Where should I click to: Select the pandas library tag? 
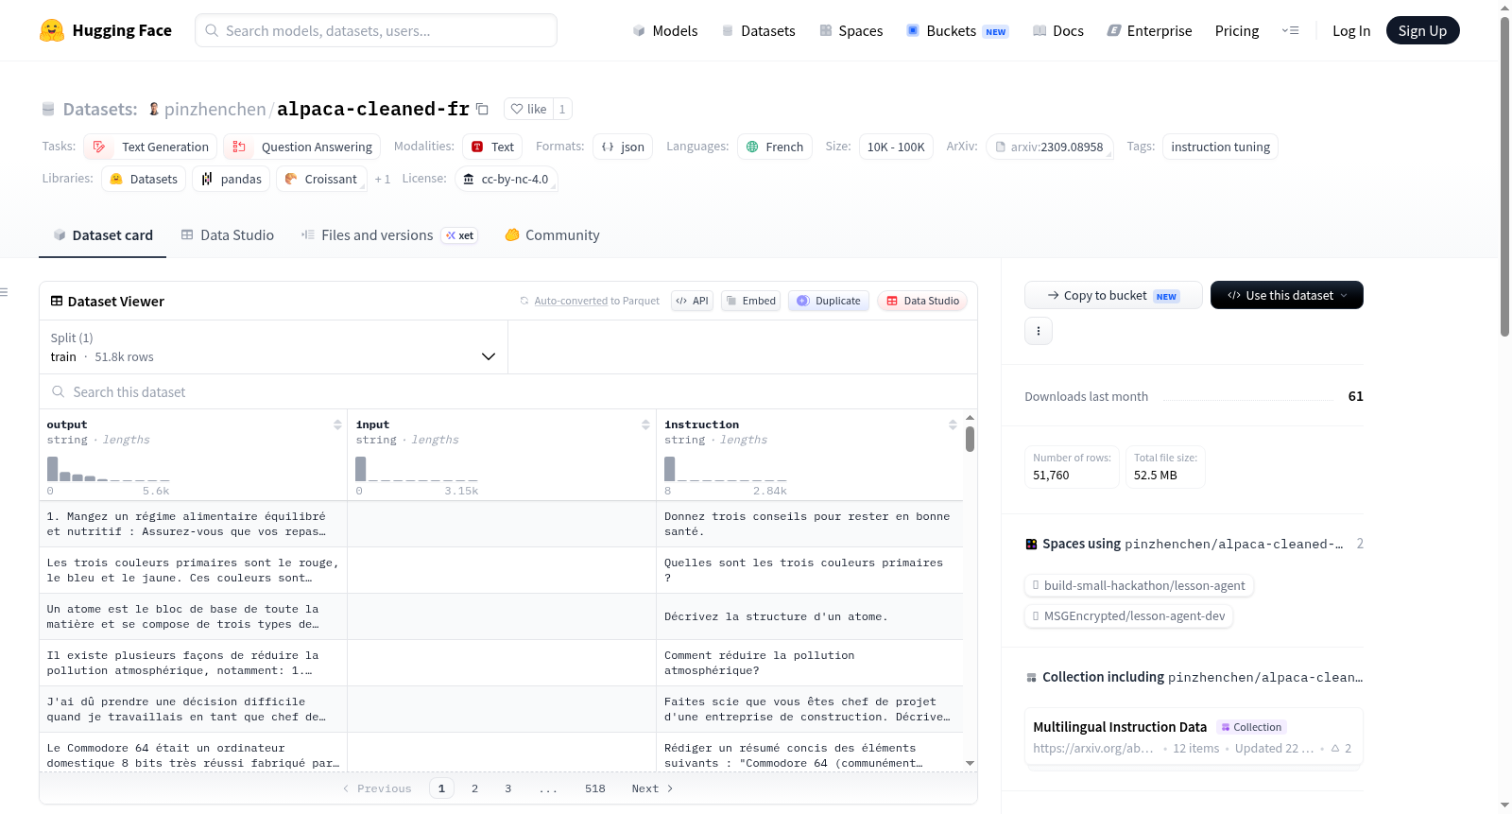232,179
